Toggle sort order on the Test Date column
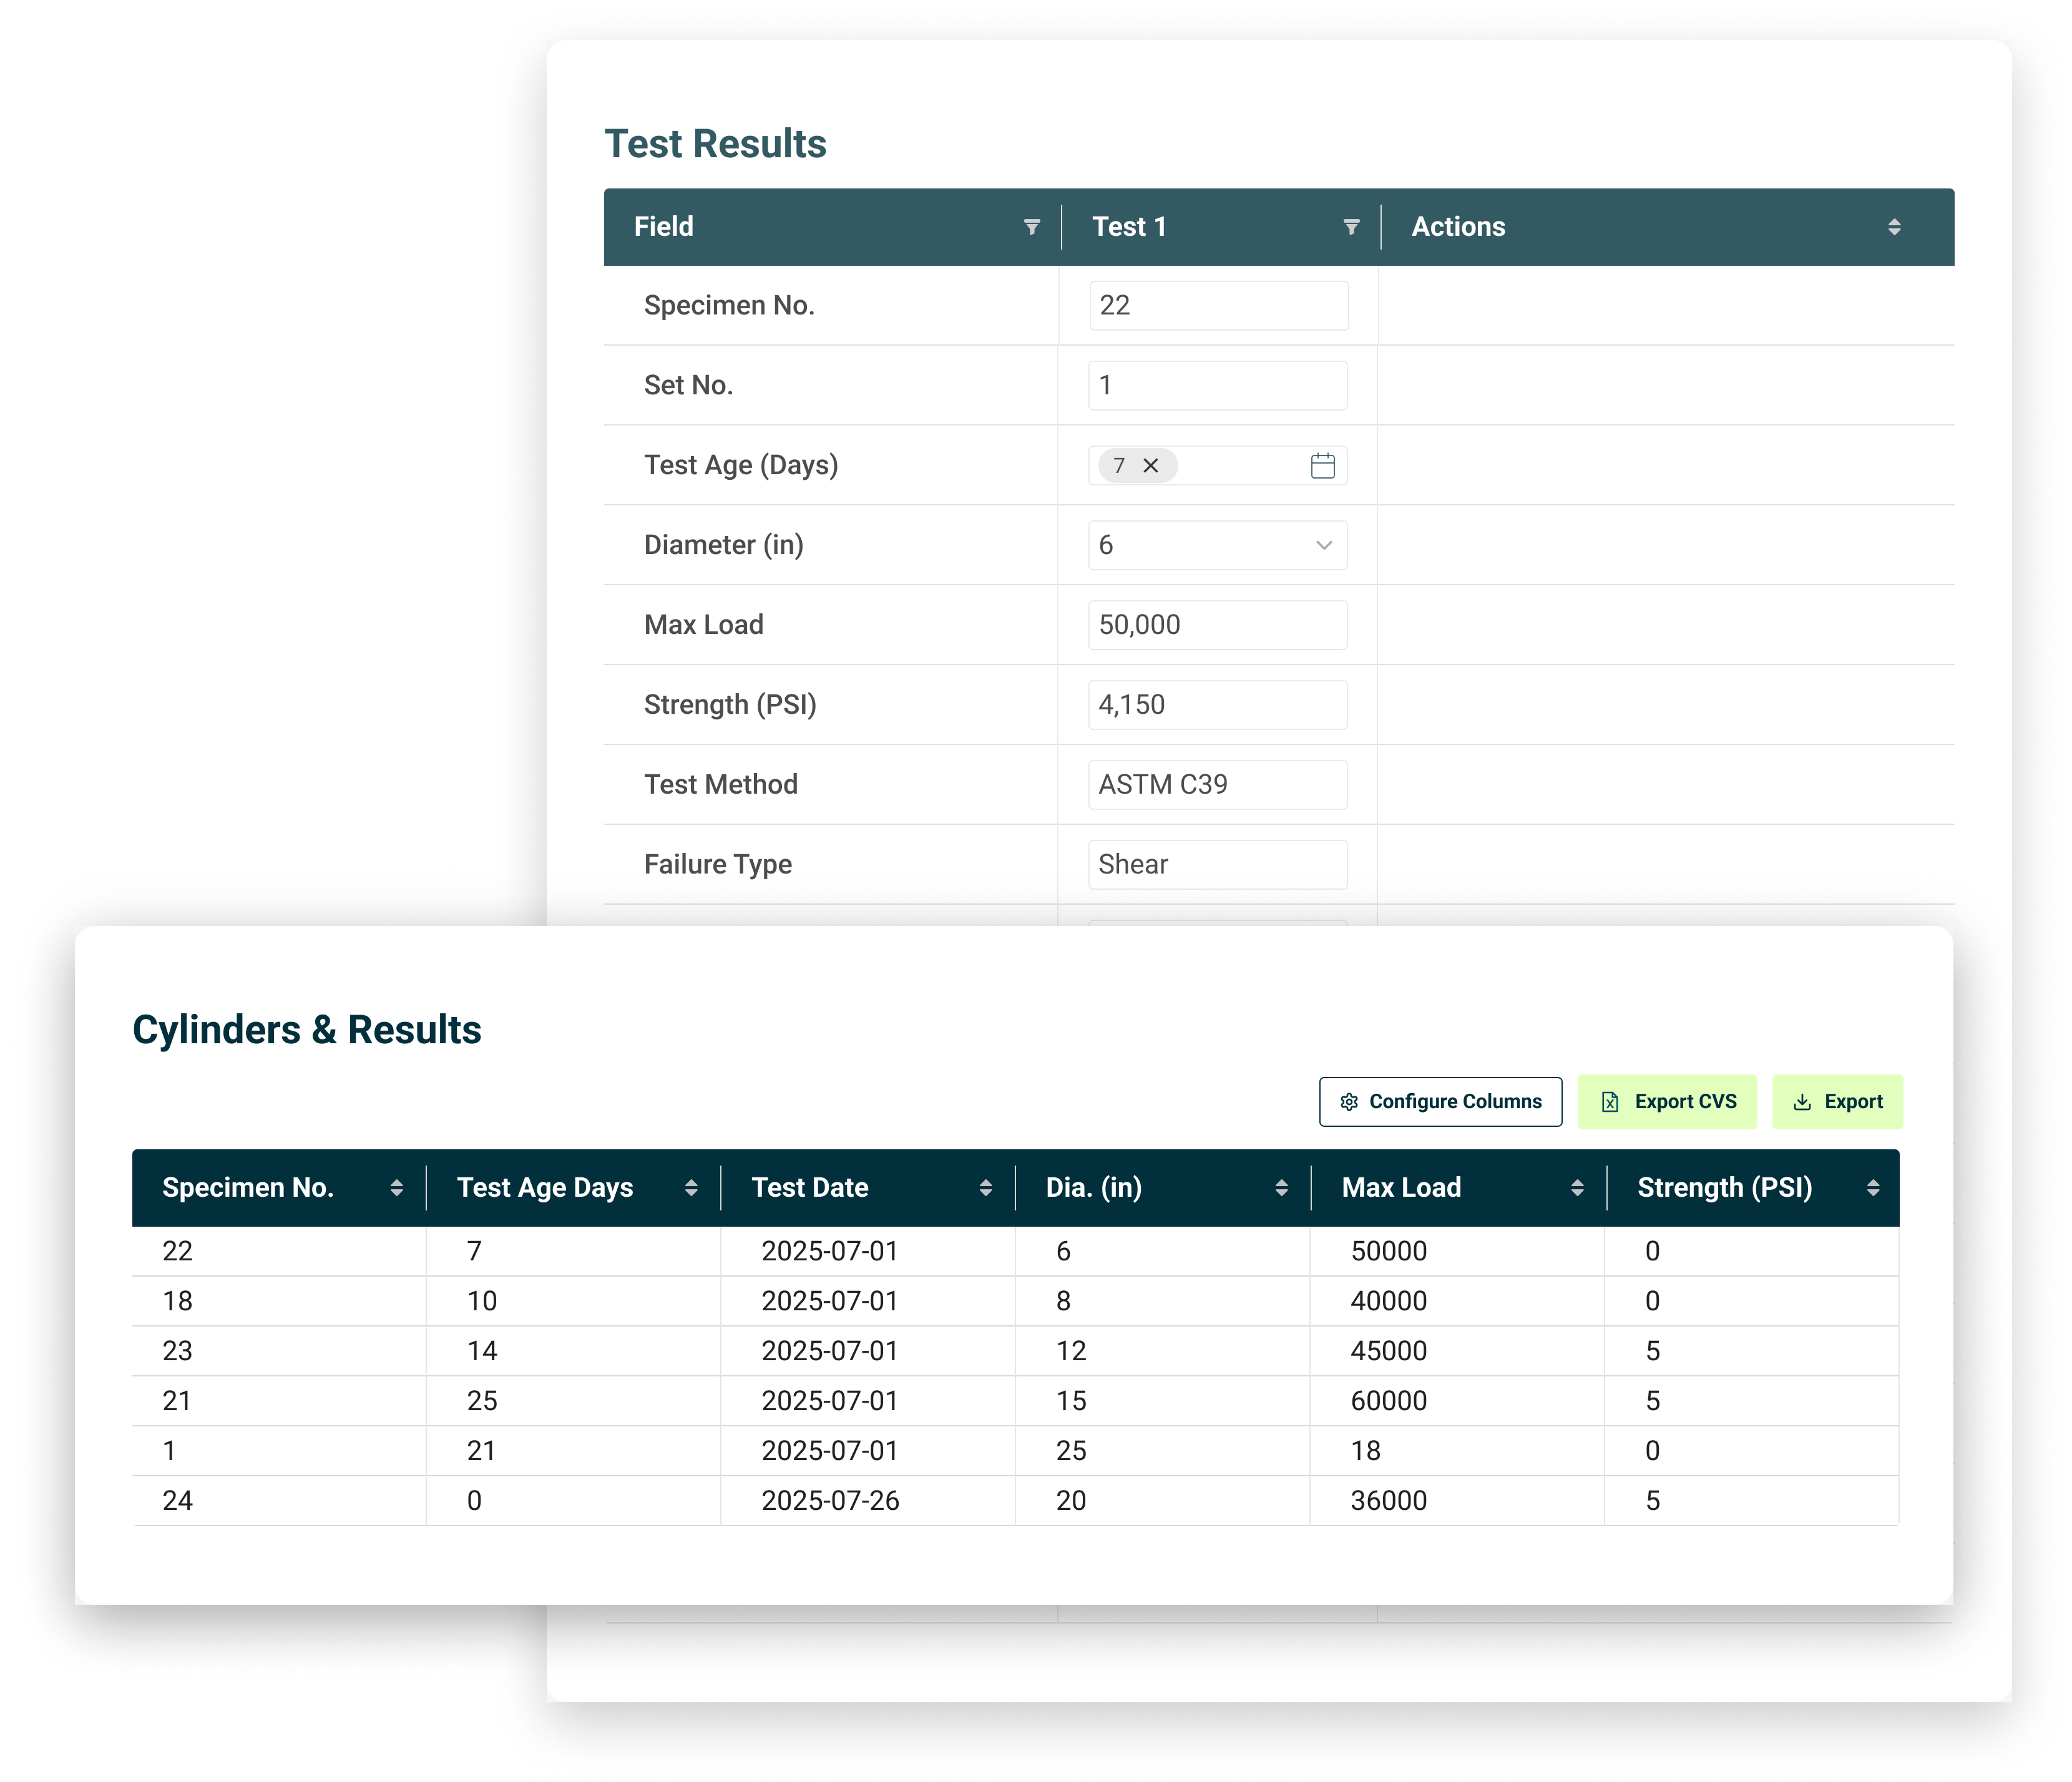 986,1187
